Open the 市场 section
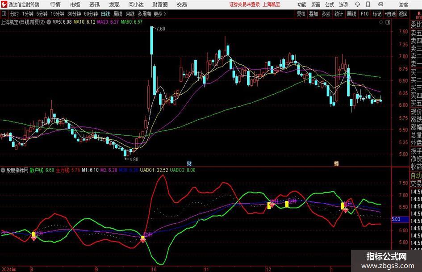 pos(75,4)
